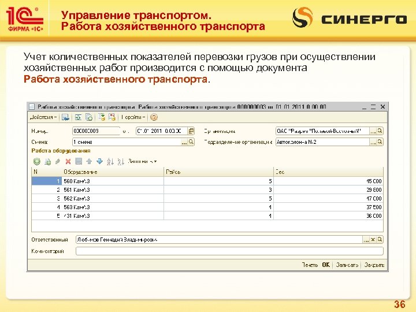Open the magnifier for Автоколонна N-2 field
This screenshot has width=416, height=312.
(x=380, y=142)
